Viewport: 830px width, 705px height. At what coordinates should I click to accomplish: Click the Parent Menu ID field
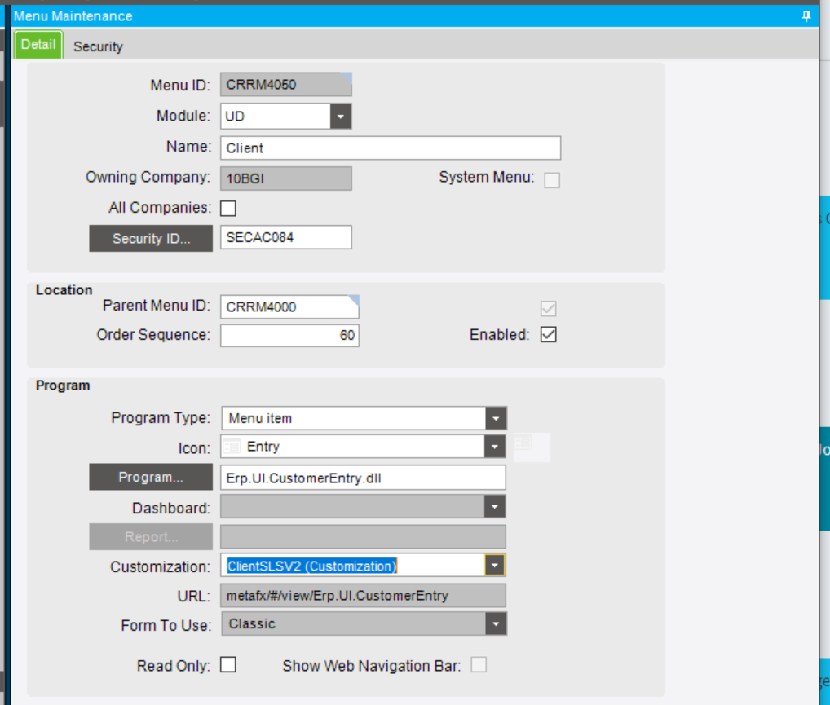[x=289, y=307]
